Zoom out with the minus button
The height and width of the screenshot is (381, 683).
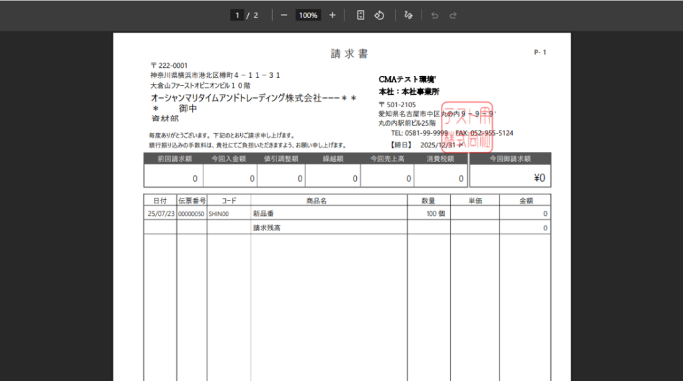(284, 15)
